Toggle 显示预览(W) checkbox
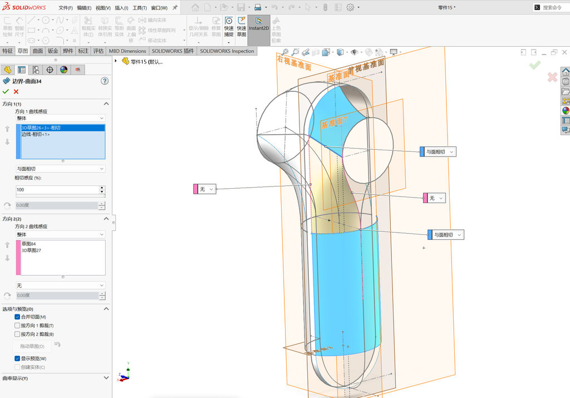This screenshot has height=398, width=570. point(17,358)
